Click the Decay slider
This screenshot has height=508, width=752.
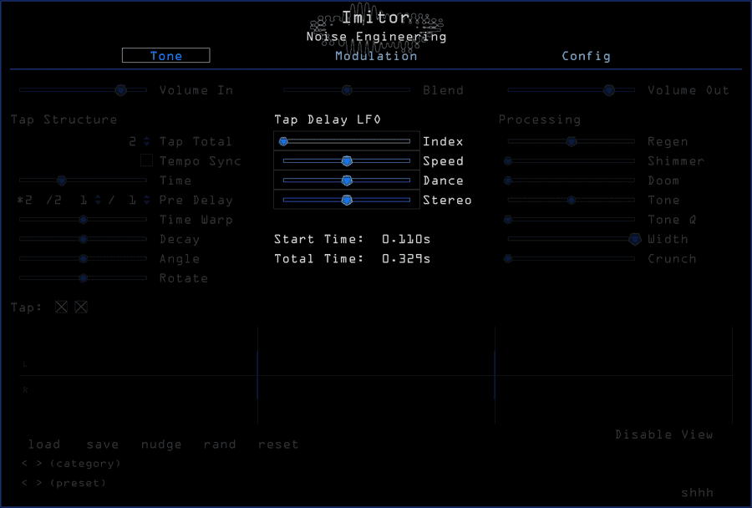point(83,239)
